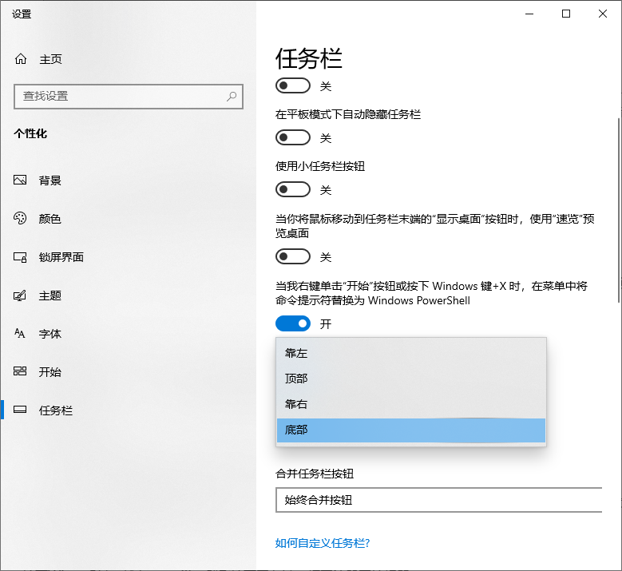622x571 pixels.
Task: Click the 任务栏 taskbar icon in sidebar
Action: (x=20, y=410)
